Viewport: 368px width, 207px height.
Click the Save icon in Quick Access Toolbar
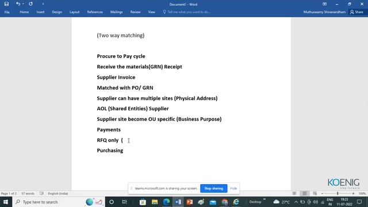tap(6, 4)
